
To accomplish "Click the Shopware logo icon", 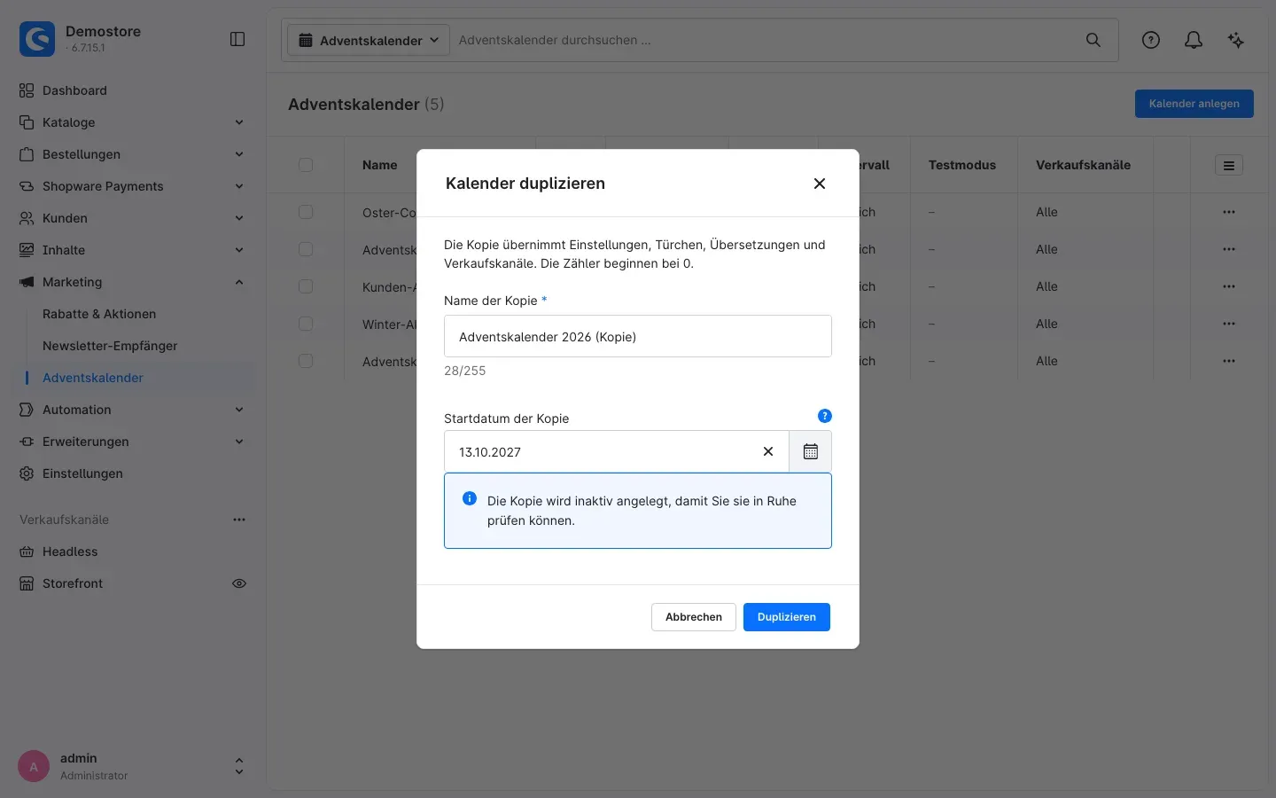I will point(37,39).
